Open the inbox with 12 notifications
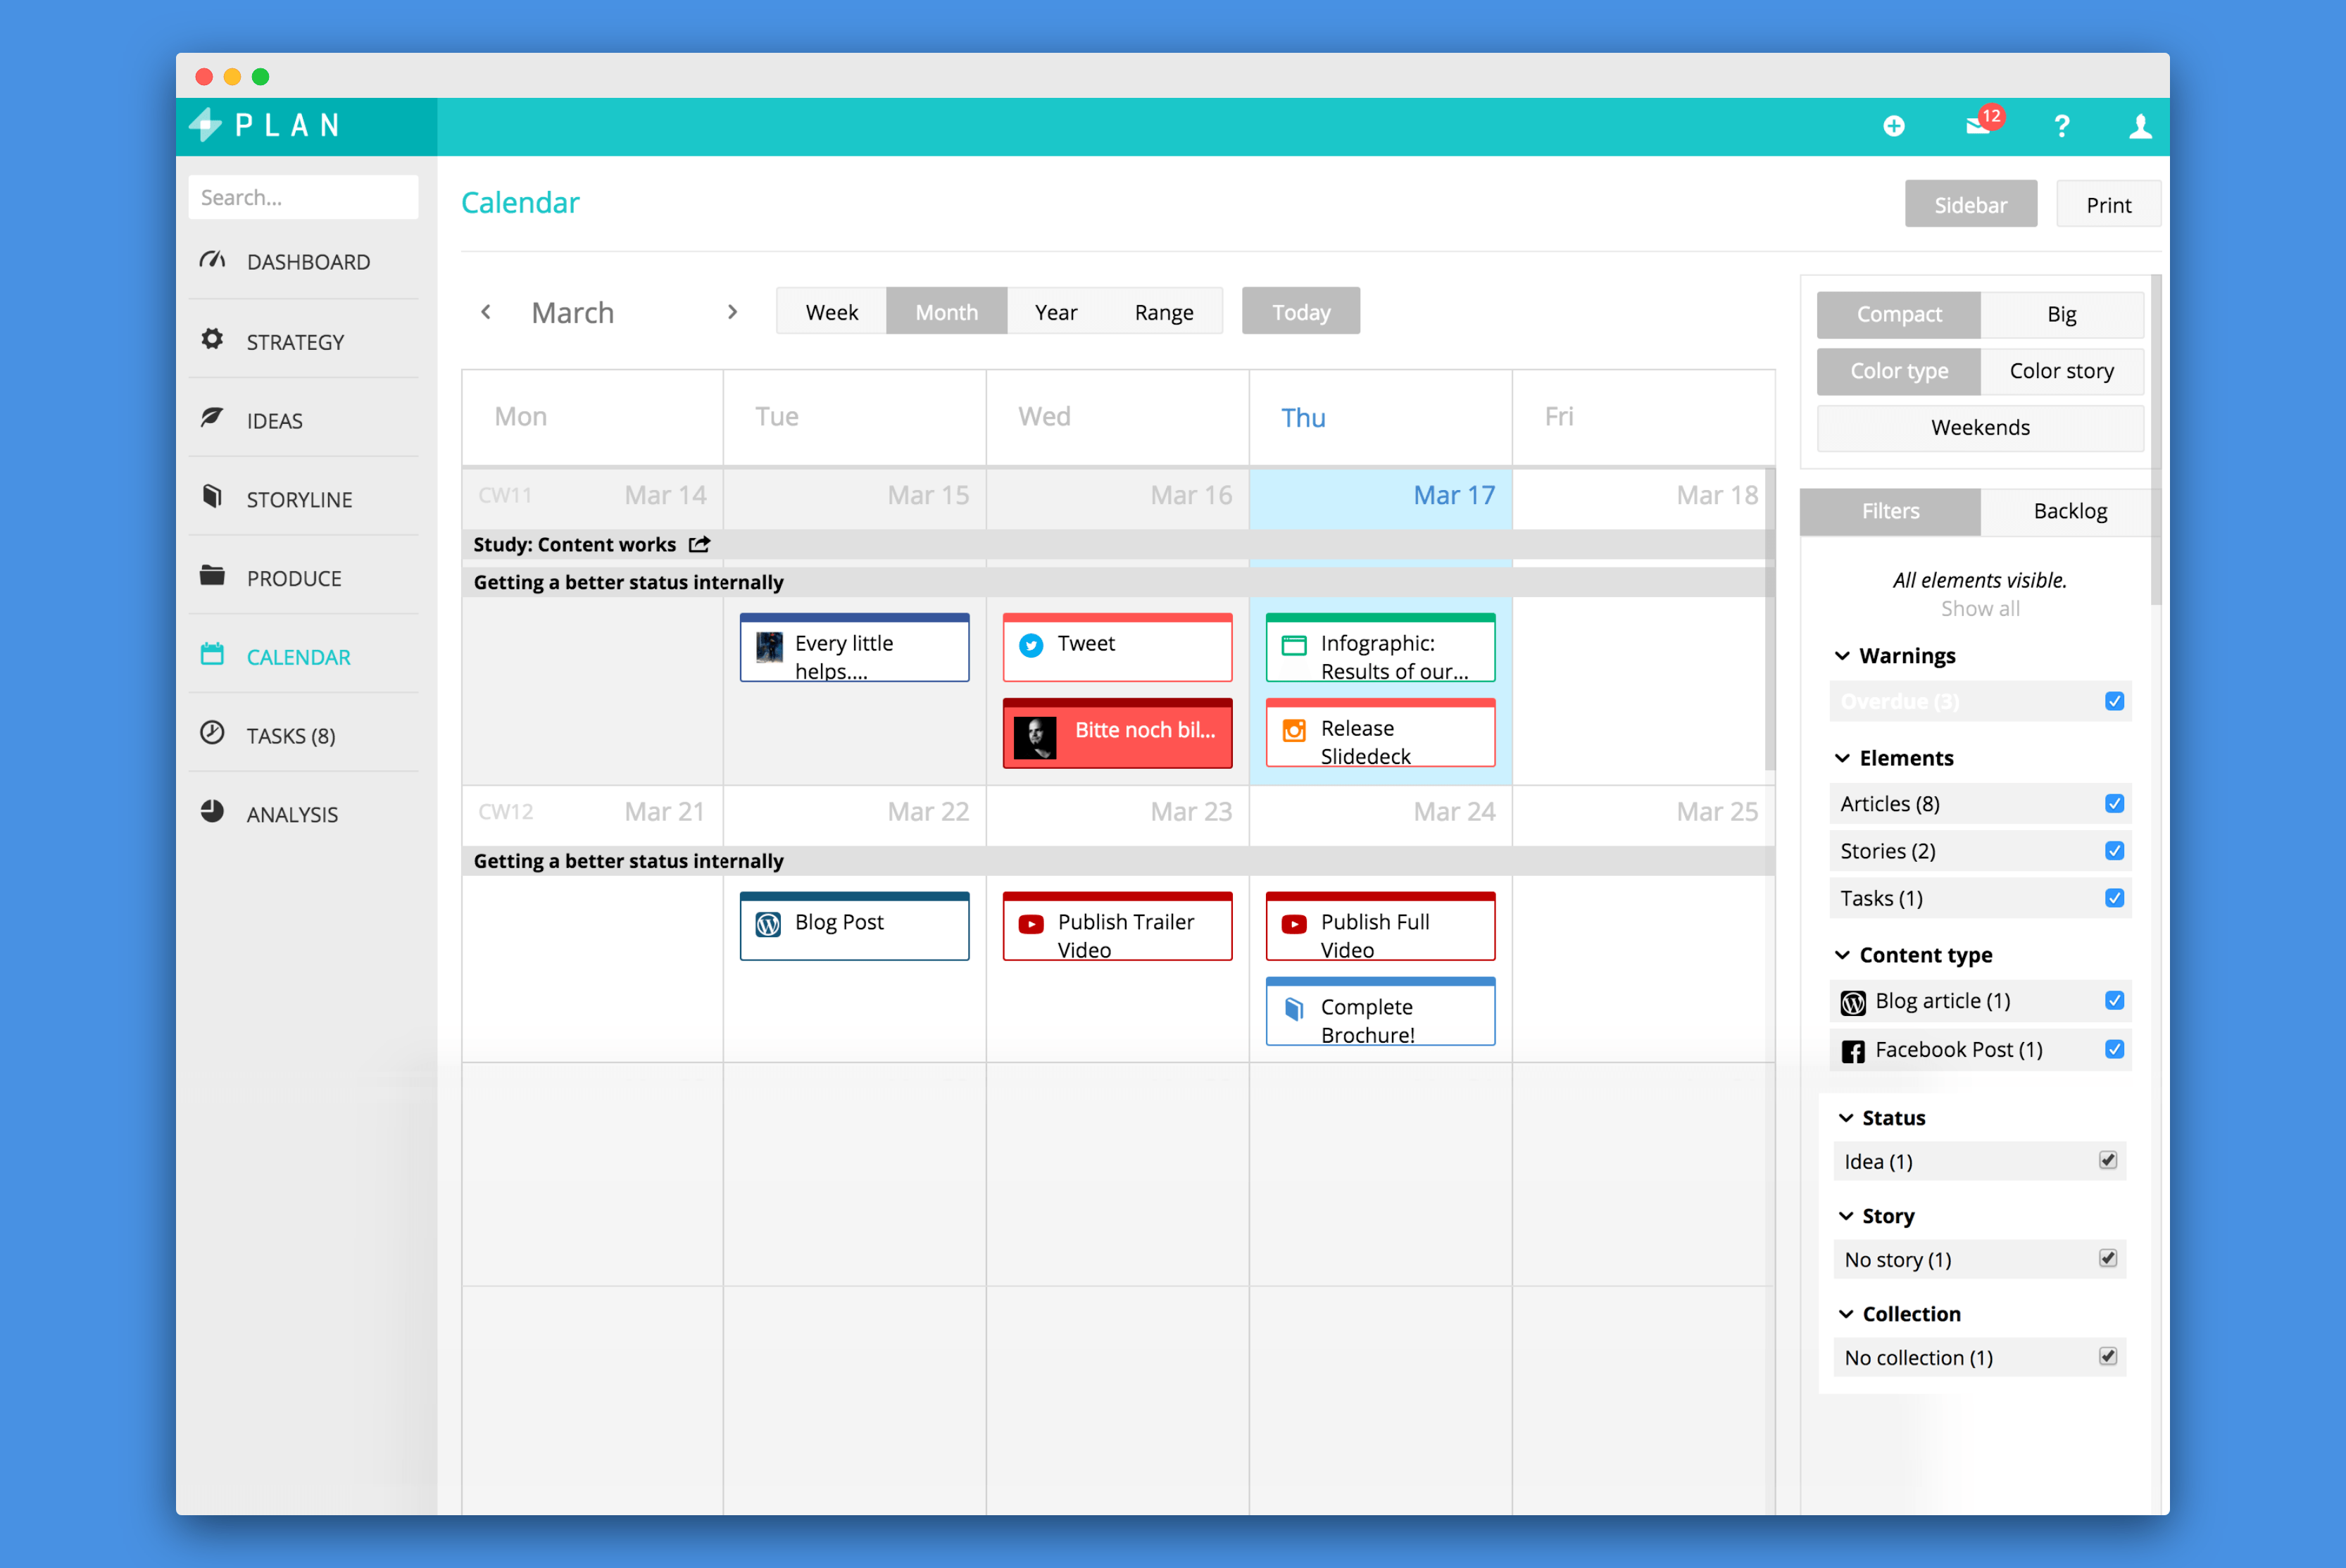 [x=1978, y=126]
